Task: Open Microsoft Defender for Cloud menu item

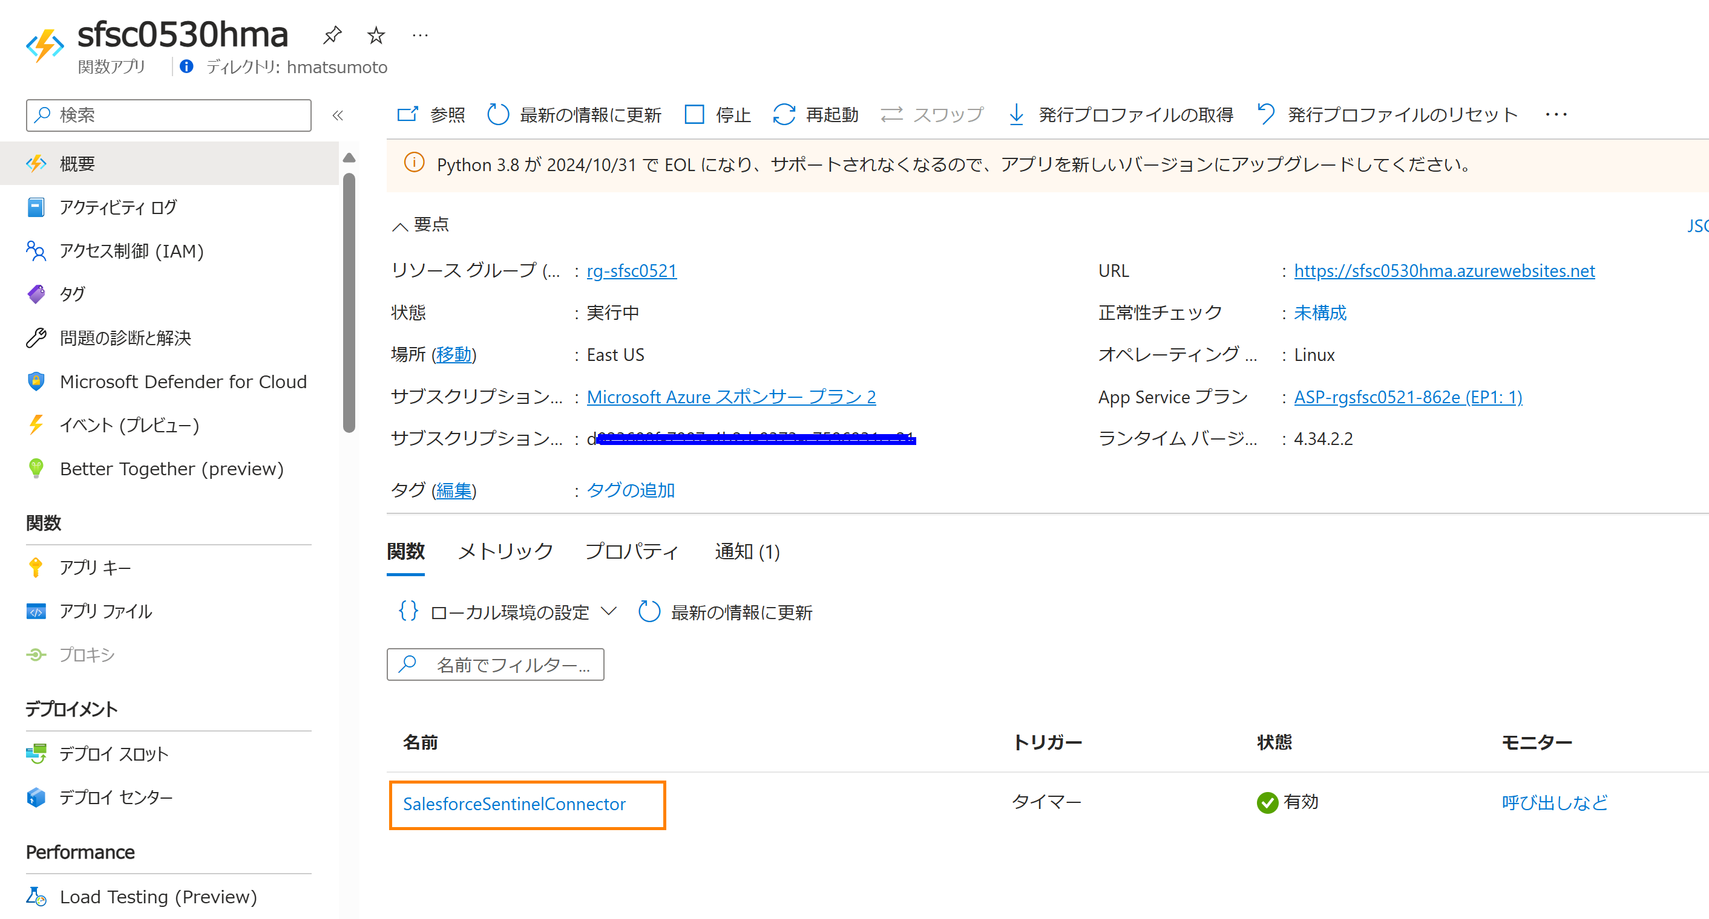Action: (182, 382)
